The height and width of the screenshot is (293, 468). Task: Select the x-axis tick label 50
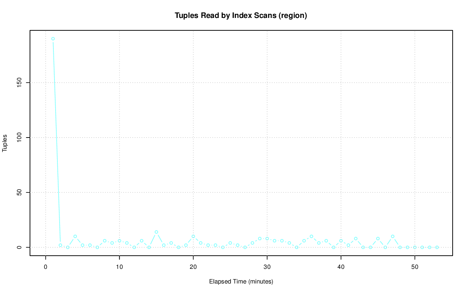(415, 267)
